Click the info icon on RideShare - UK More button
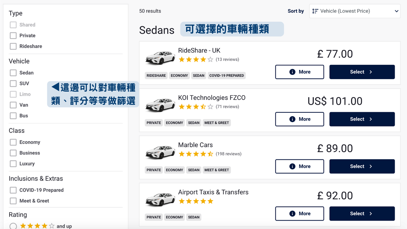The image size is (407, 229). (292, 72)
